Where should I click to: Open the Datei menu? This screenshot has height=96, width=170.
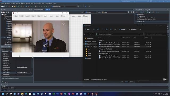[x=3, y=4]
